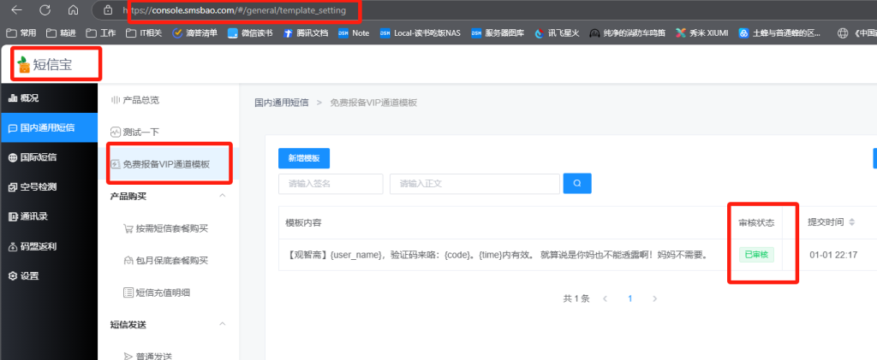Image resolution: width=877 pixels, height=360 pixels.
Task: Open 空号检测 in the sidebar
Action: click(49, 187)
